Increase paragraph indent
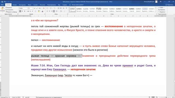The height and width of the screenshot is (98, 175). tap(61, 8)
